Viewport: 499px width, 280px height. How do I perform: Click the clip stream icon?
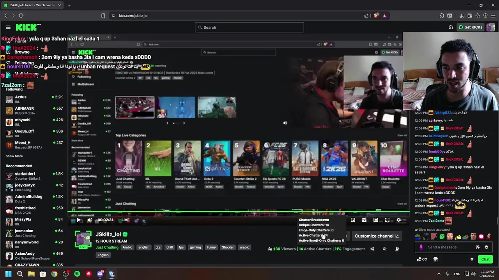click(x=364, y=220)
